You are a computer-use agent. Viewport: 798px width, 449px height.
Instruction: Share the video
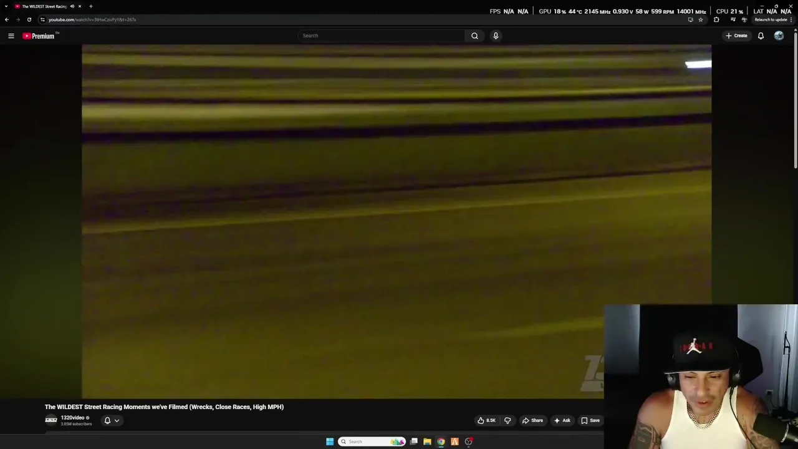[x=532, y=420]
